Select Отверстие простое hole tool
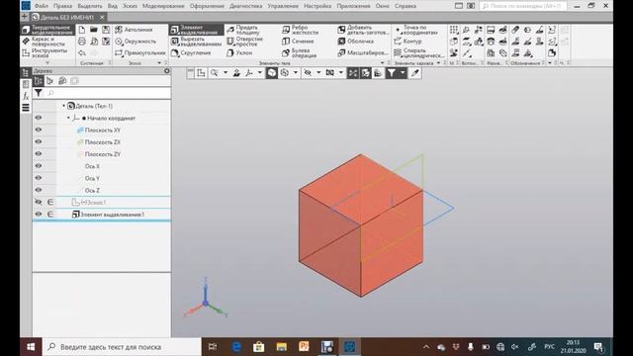 point(244,42)
